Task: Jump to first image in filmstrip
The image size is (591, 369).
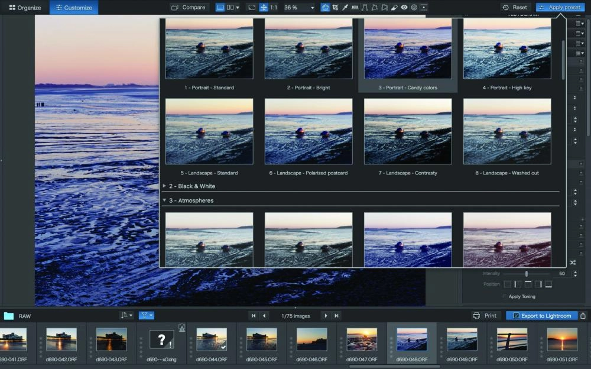Action: (253, 316)
